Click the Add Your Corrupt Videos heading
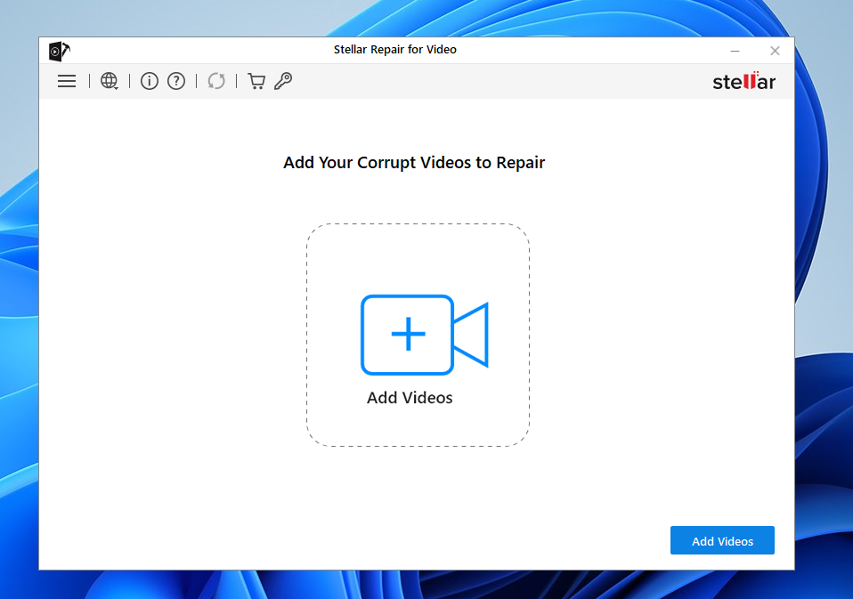This screenshot has height=599, width=853. click(414, 163)
